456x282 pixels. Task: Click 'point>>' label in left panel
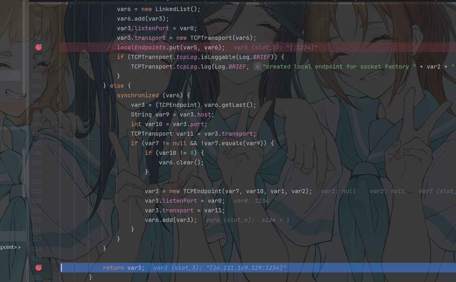point(10,247)
